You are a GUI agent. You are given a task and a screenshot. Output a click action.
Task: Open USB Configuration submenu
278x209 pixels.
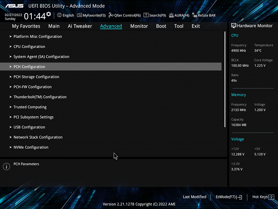point(111,127)
